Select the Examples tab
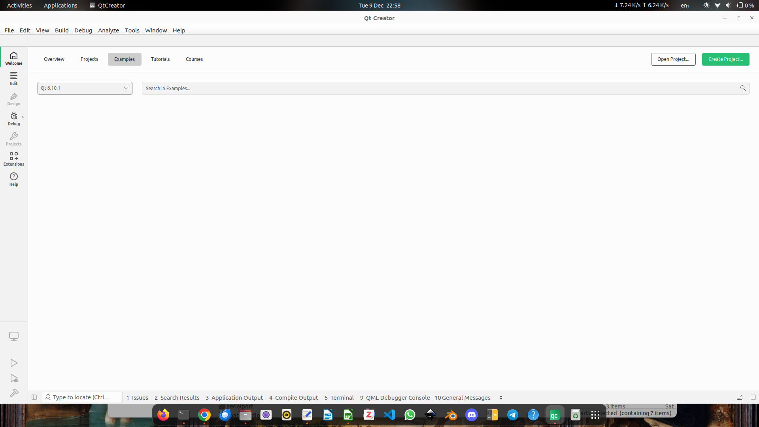 [125, 59]
